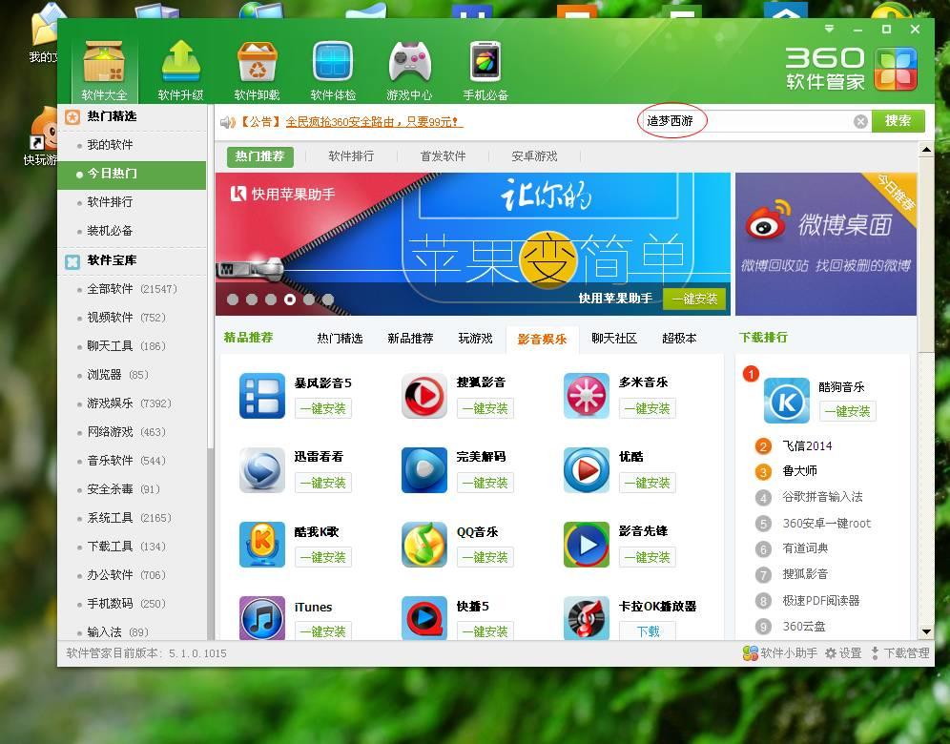Open 飞信2014 in download ranking
Screen dimensions: 950x744
[x=806, y=445]
